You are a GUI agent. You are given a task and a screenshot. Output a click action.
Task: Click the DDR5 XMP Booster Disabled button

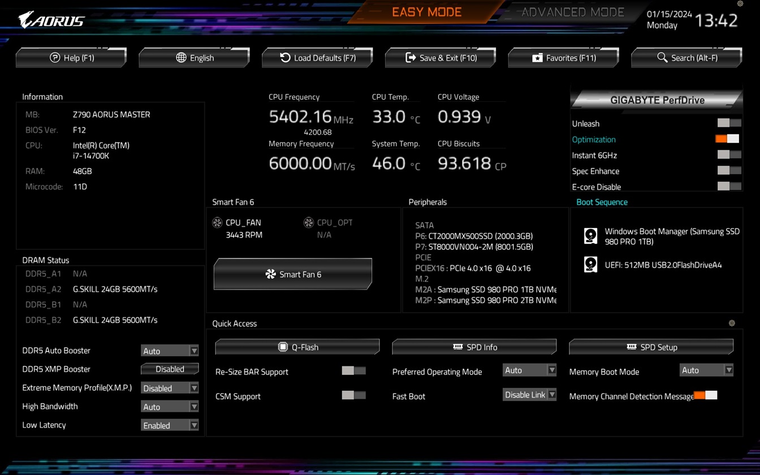170,369
